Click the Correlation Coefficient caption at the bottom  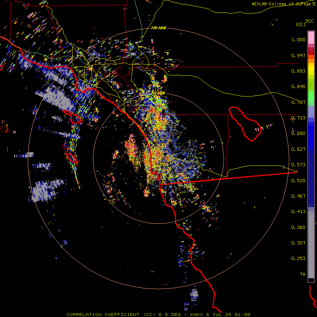(158, 315)
